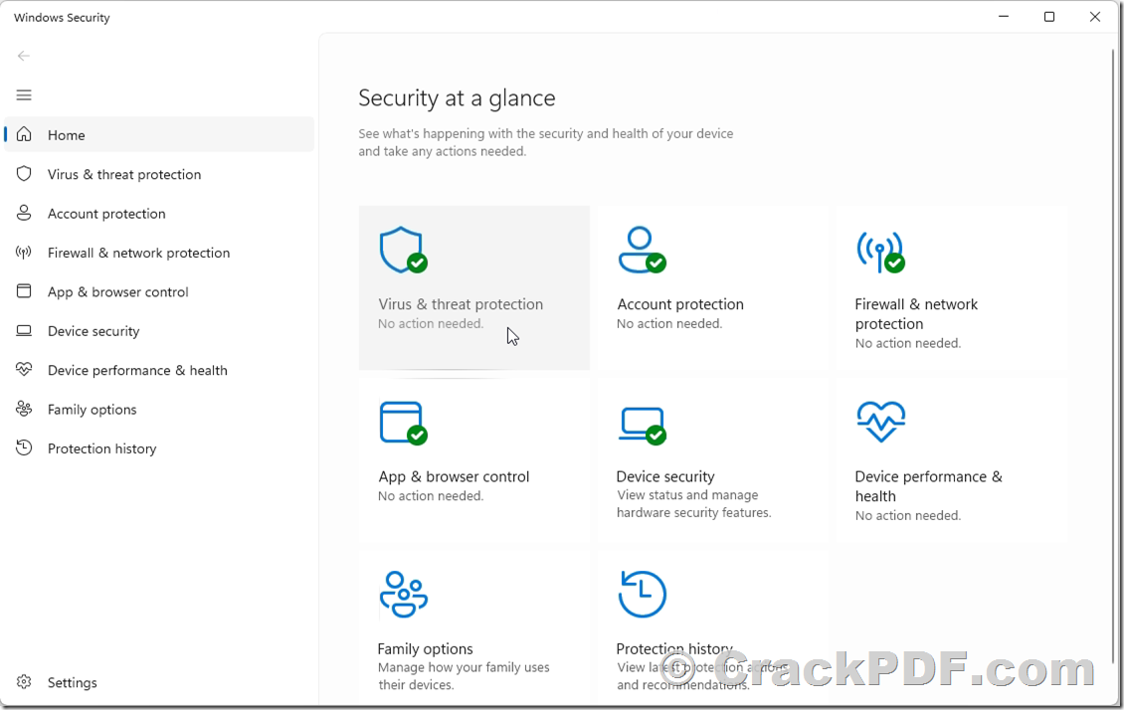
Task: Go to Firewall & network protection in sidebar
Action: point(138,253)
